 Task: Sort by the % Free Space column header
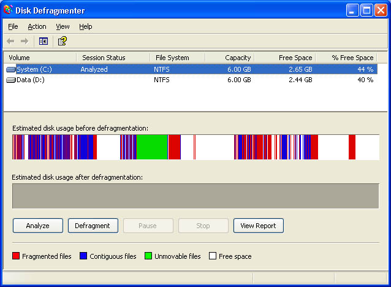tap(346, 58)
